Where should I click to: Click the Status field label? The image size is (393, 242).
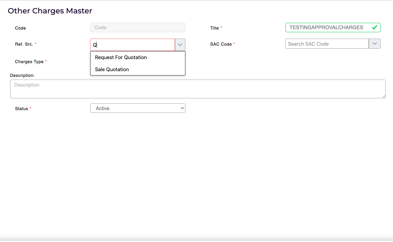coord(22,109)
